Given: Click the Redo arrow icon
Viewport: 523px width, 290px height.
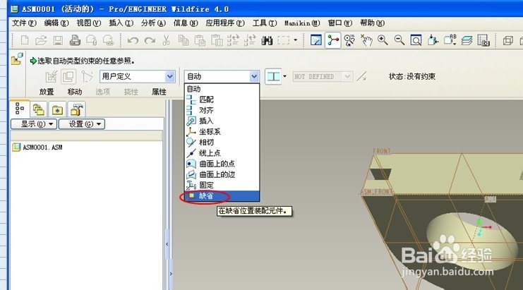Looking at the screenshot, I should click(x=150, y=41).
